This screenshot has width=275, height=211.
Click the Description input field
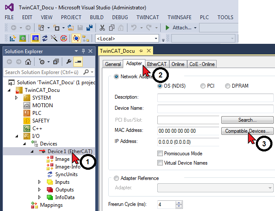tap(215, 98)
